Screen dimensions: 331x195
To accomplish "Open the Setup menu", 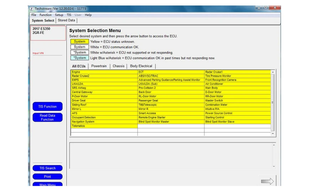I will point(59,15).
